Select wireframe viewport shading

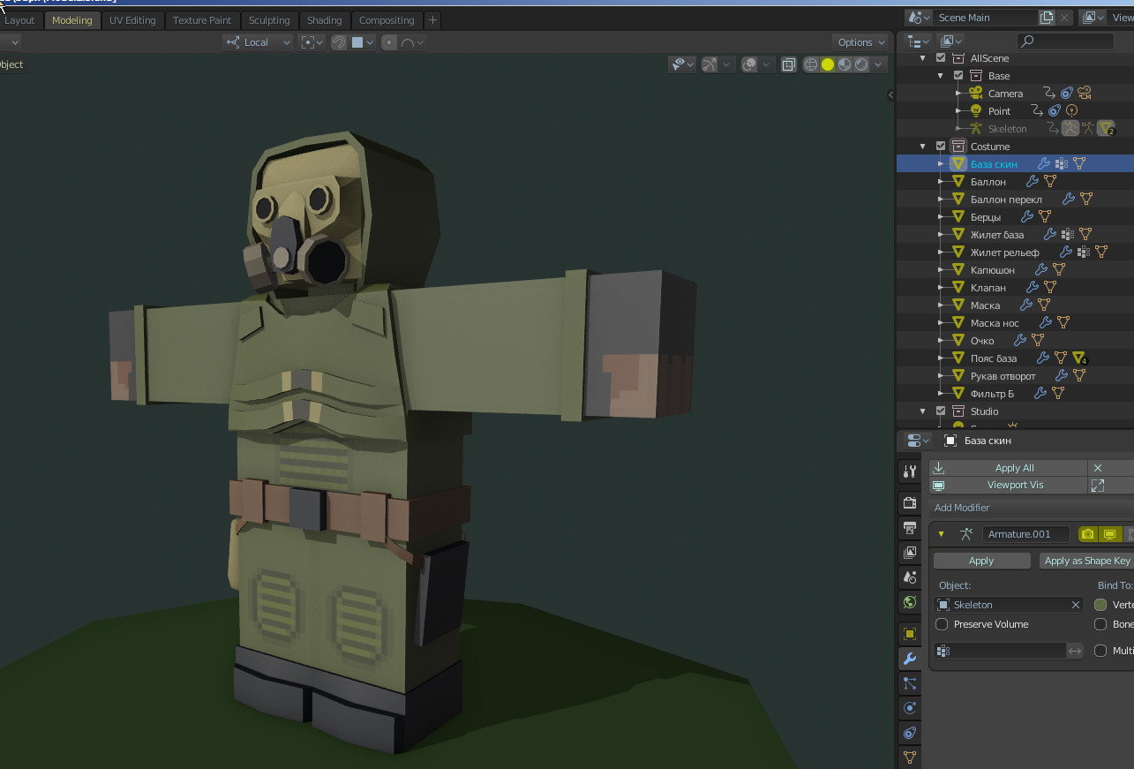[x=810, y=64]
